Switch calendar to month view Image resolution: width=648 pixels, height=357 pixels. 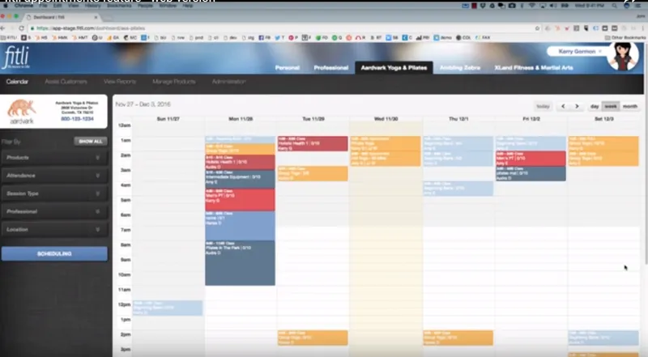[x=630, y=106]
